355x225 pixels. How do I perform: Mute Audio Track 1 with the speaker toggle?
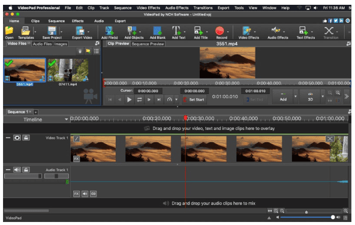coord(17,170)
